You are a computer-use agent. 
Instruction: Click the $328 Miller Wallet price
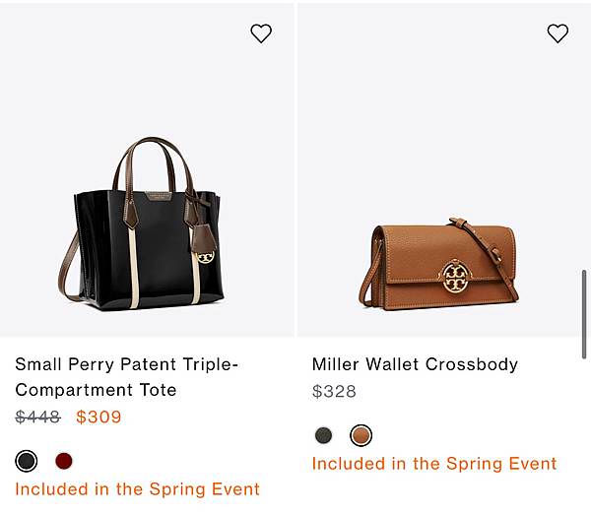(x=334, y=391)
